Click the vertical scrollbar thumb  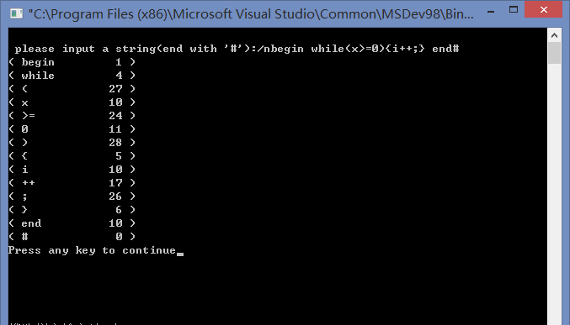pyautogui.click(x=554, y=53)
